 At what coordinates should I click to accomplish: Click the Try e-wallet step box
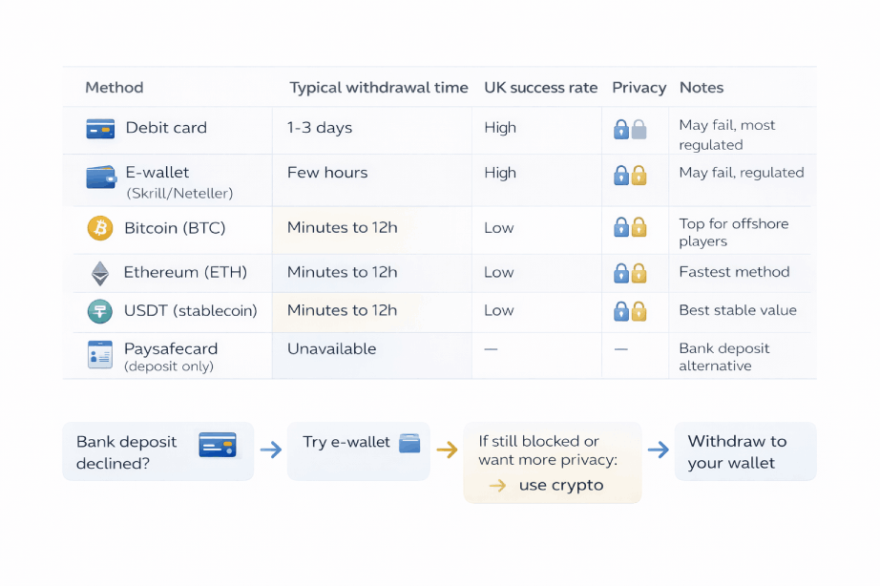[x=358, y=450]
